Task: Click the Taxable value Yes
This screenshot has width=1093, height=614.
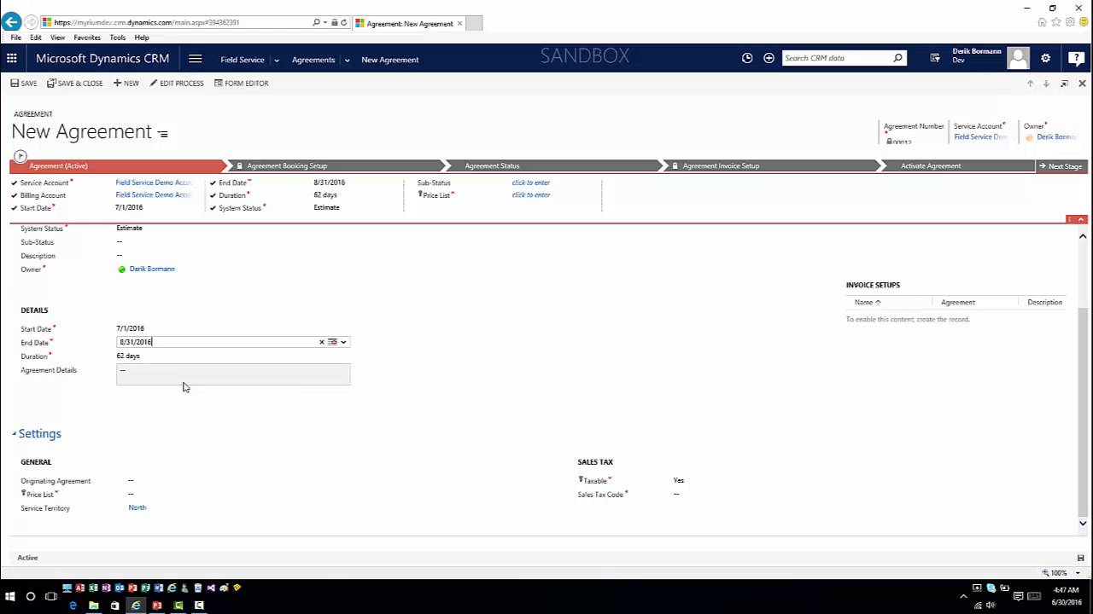Action: (x=679, y=480)
